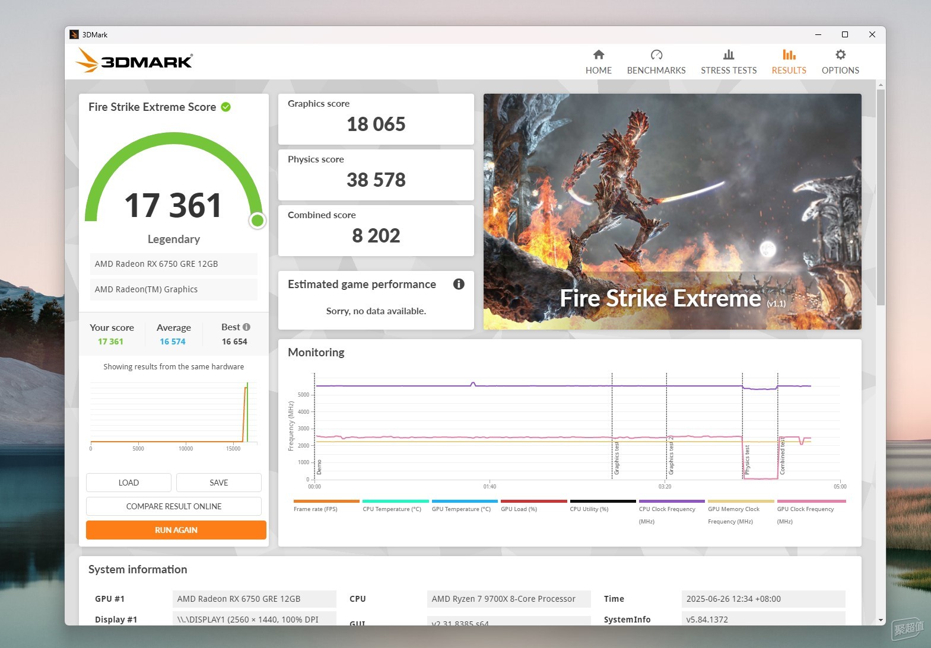The width and height of the screenshot is (931, 648).
Task: Toggle CPU Temperature legend swatch
Action: (395, 501)
